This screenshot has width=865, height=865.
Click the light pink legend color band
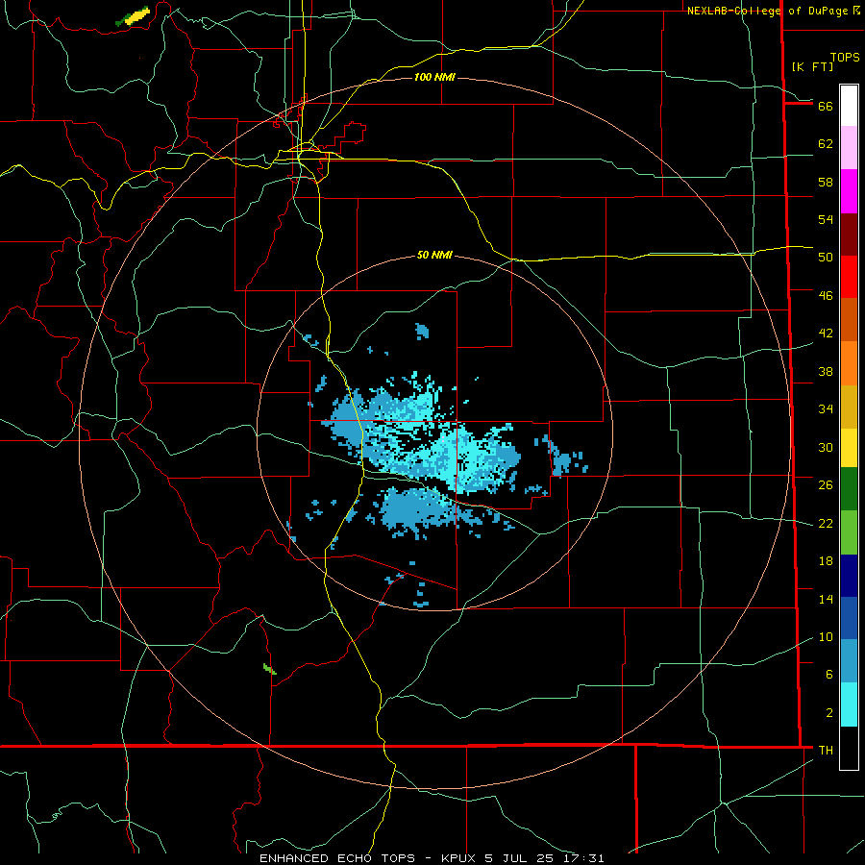[x=849, y=148]
